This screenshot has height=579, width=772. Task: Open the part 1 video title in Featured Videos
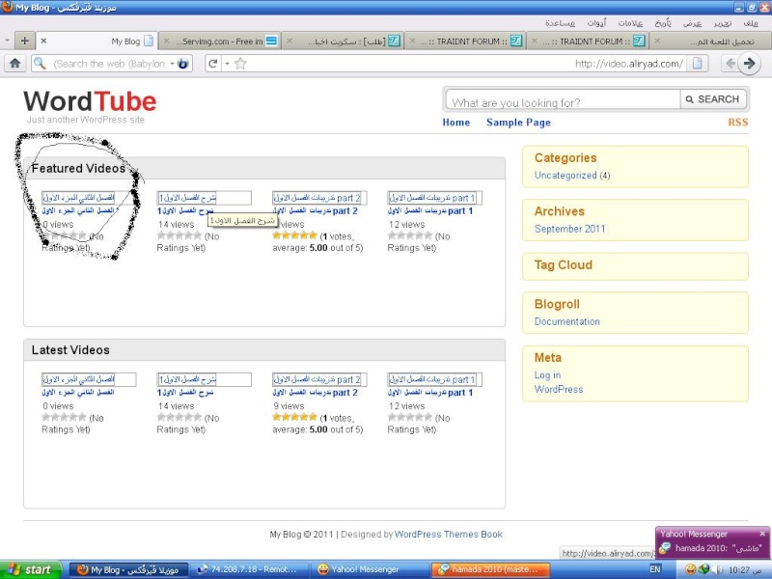pyautogui.click(x=430, y=210)
